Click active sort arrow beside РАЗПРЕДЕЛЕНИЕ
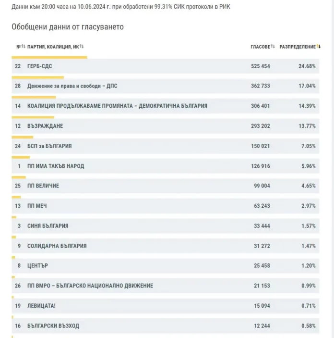 [x=319, y=47]
